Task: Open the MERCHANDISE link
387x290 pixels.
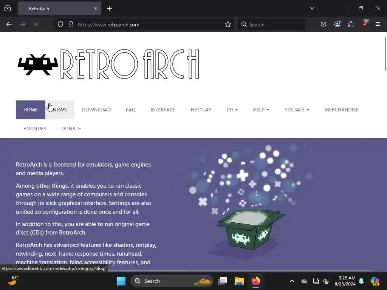Action: [x=341, y=110]
